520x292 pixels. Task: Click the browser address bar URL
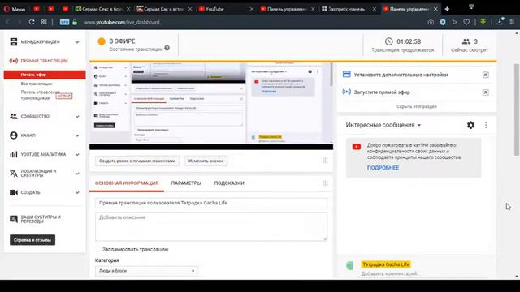tap(122, 22)
